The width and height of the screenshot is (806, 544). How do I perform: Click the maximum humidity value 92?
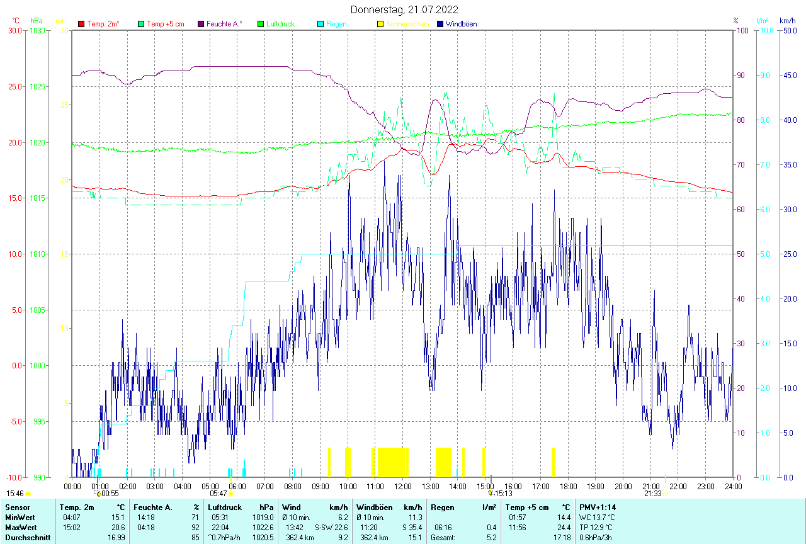point(195,527)
